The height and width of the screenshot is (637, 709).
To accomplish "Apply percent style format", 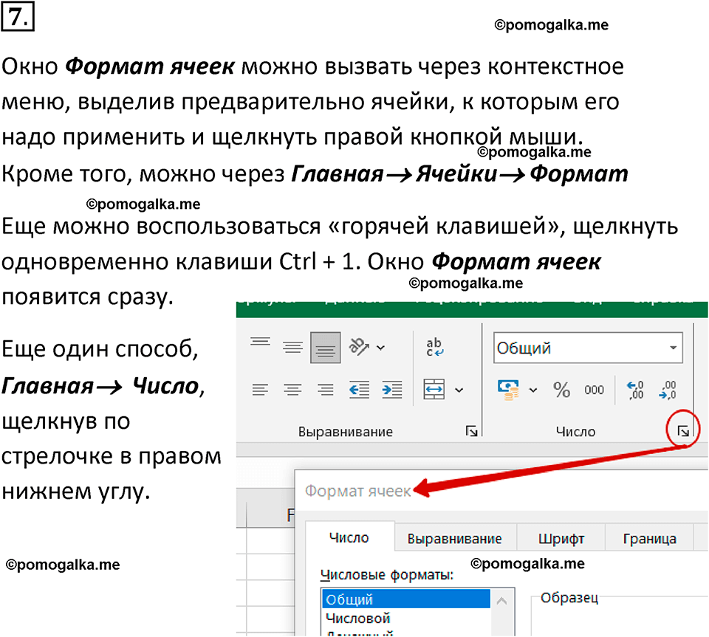I will (x=561, y=390).
